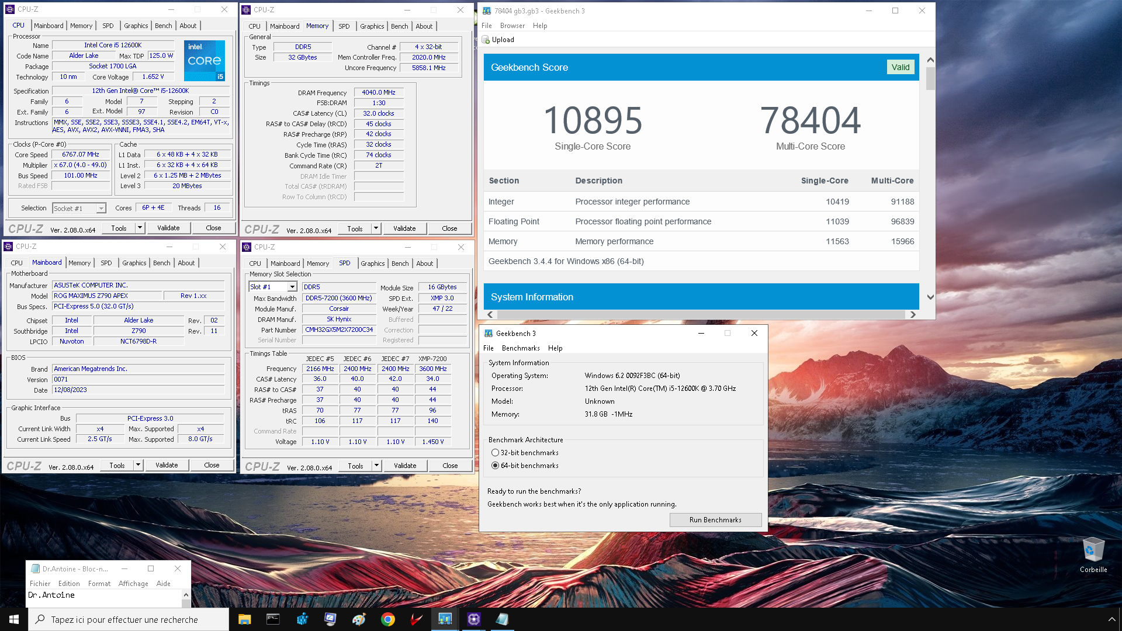
Task: Switch to Mainboard tab in CPU window
Action: [49, 26]
